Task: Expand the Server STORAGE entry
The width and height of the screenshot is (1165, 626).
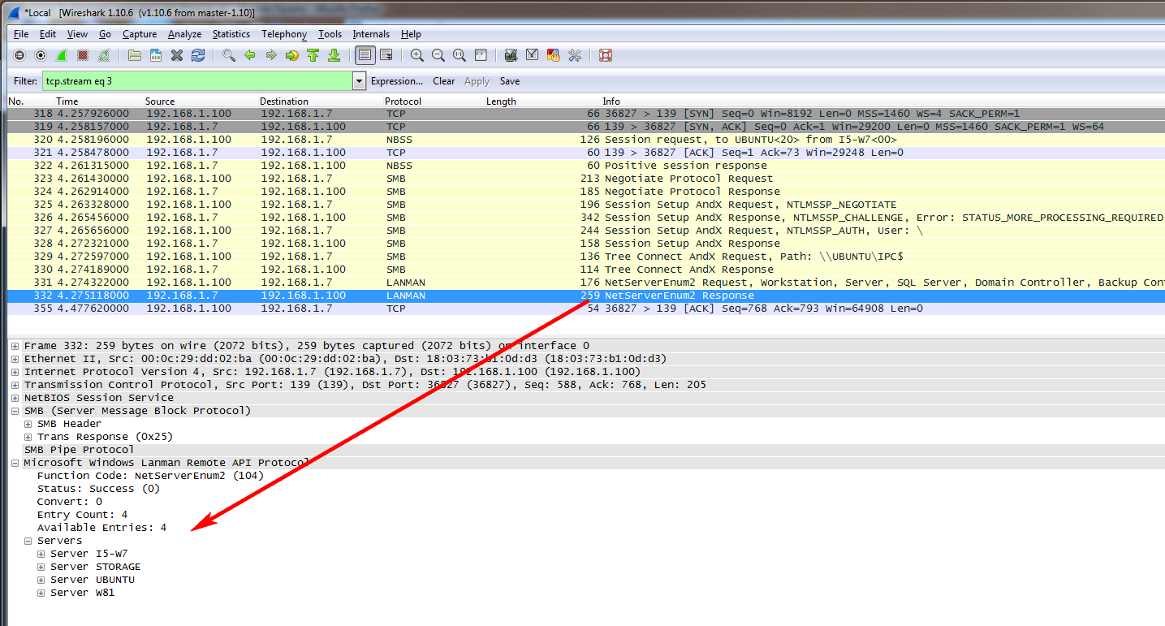Action: tap(41, 567)
